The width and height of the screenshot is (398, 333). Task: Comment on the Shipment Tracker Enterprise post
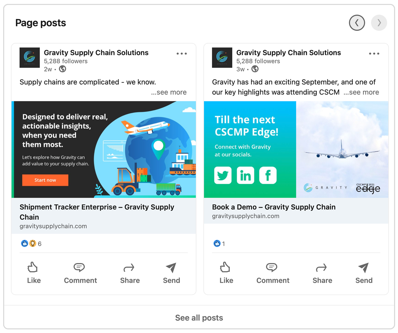80,273
